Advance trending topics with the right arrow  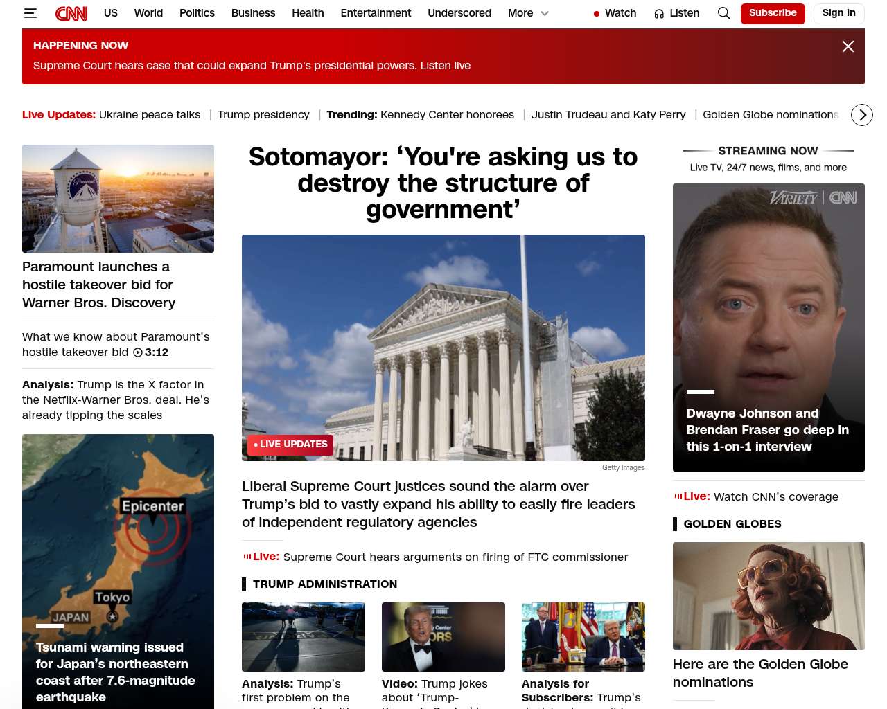[x=861, y=115]
